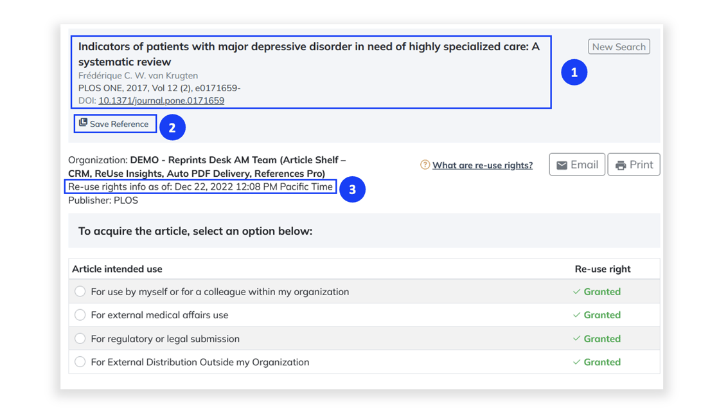Select External Distribution Outside my Organization option
This screenshot has width=719, height=416.
80,361
